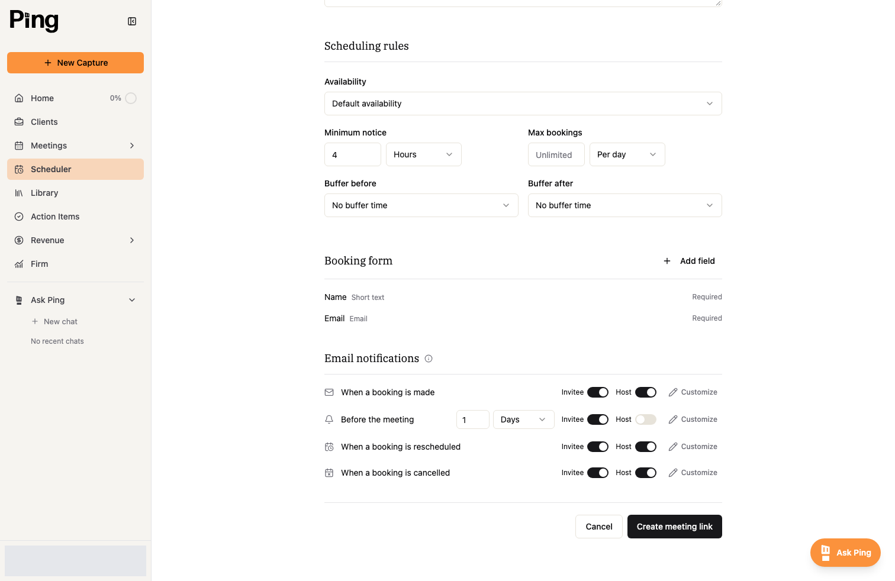Image resolution: width=895 pixels, height=581 pixels.
Task: Click the envelope icon for booking made
Action: (x=329, y=392)
